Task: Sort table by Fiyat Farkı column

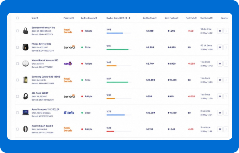Action: pyautogui.click(x=191, y=18)
